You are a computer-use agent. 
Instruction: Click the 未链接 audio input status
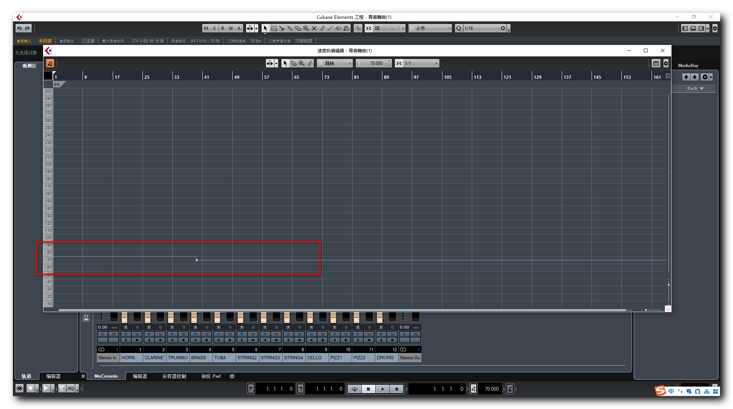click(x=45, y=41)
